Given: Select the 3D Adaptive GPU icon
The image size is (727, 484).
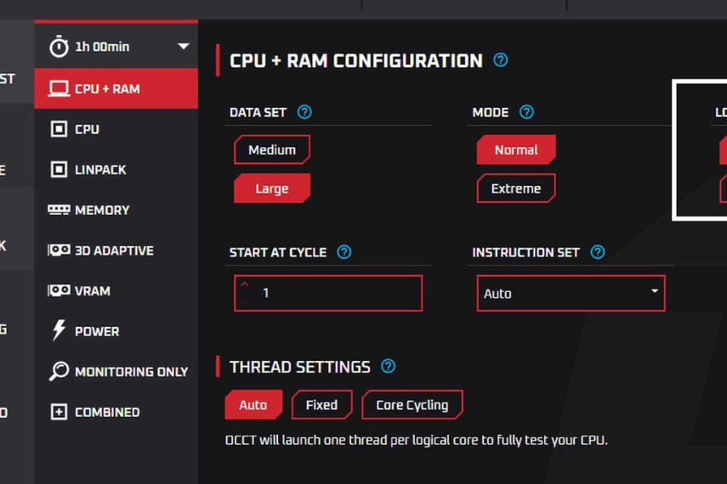Looking at the screenshot, I should [x=59, y=250].
